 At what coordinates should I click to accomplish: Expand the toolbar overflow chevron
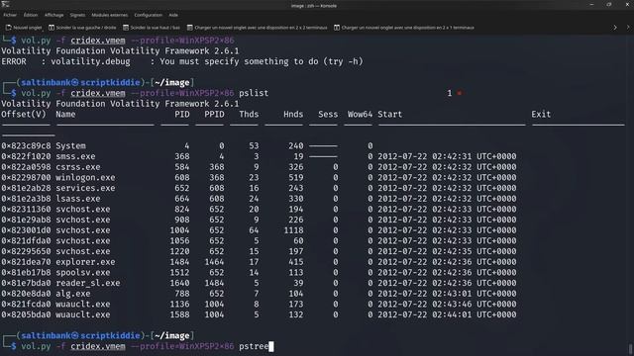coord(615,28)
